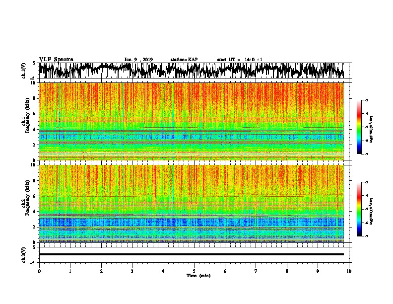Click time axis tick label "0"

click(x=39, y=271)
